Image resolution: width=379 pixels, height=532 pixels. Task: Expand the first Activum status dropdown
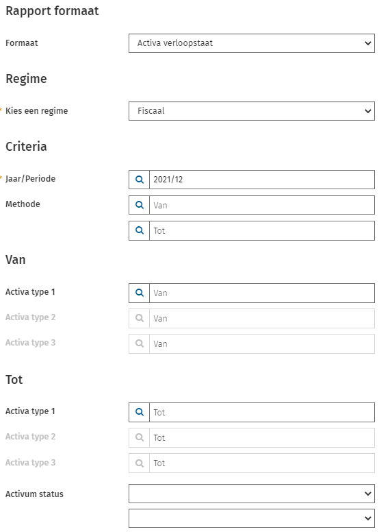[x=252, y=494]
